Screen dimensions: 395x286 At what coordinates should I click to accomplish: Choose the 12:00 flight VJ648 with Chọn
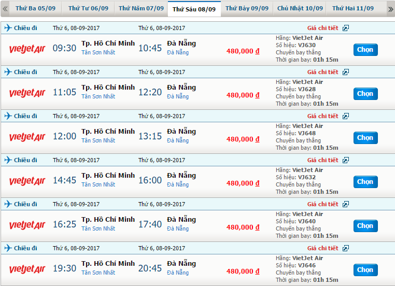point(365,138)
